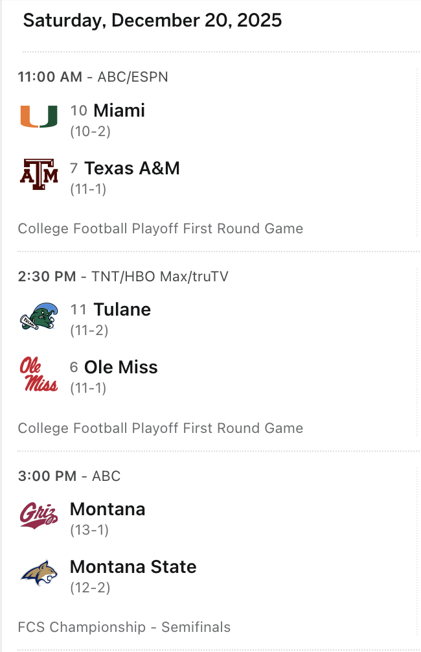Screen dimensions: 421x652
Task: Click the 3:00 PM ABC game time
Action: 69,476
